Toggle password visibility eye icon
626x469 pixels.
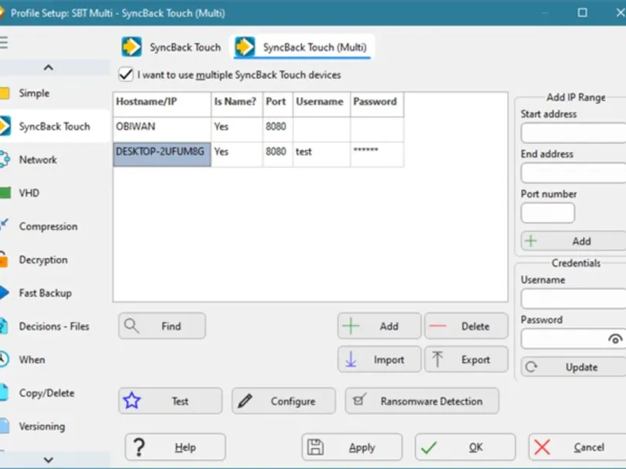(x=615, y=339)
